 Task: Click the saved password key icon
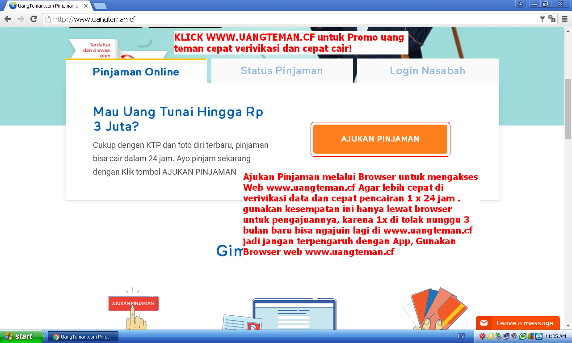pyautogui.click(x=543, y=19)
